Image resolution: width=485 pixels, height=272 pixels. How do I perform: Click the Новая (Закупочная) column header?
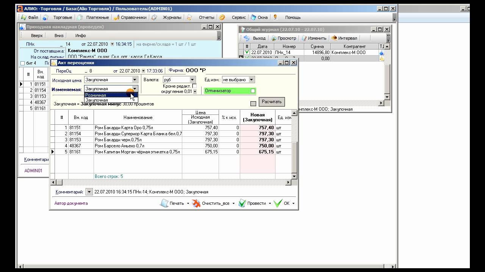(258, 117)
